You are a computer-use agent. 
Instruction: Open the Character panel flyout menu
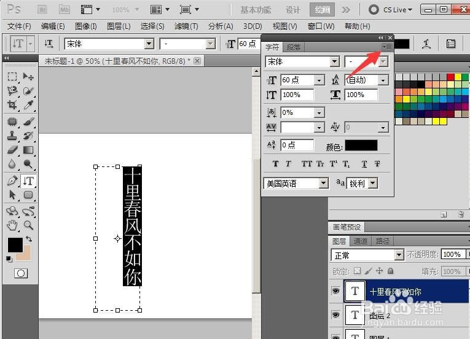(x=387, y=47)
